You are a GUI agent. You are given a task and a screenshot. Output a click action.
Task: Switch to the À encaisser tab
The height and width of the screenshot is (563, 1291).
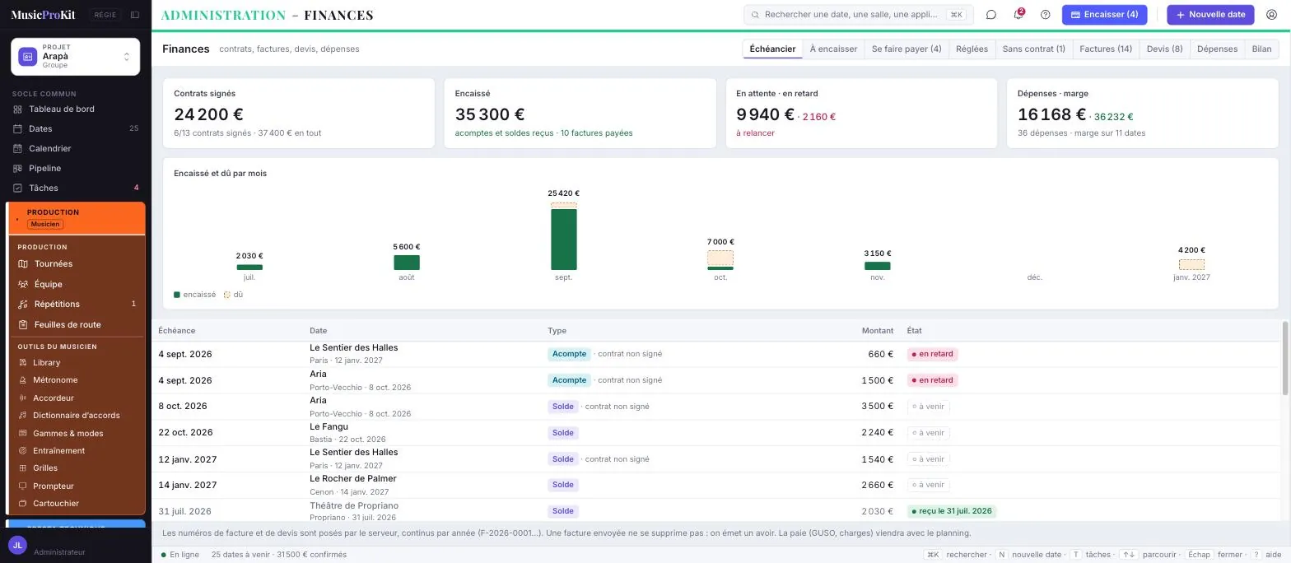pos(833,49)
